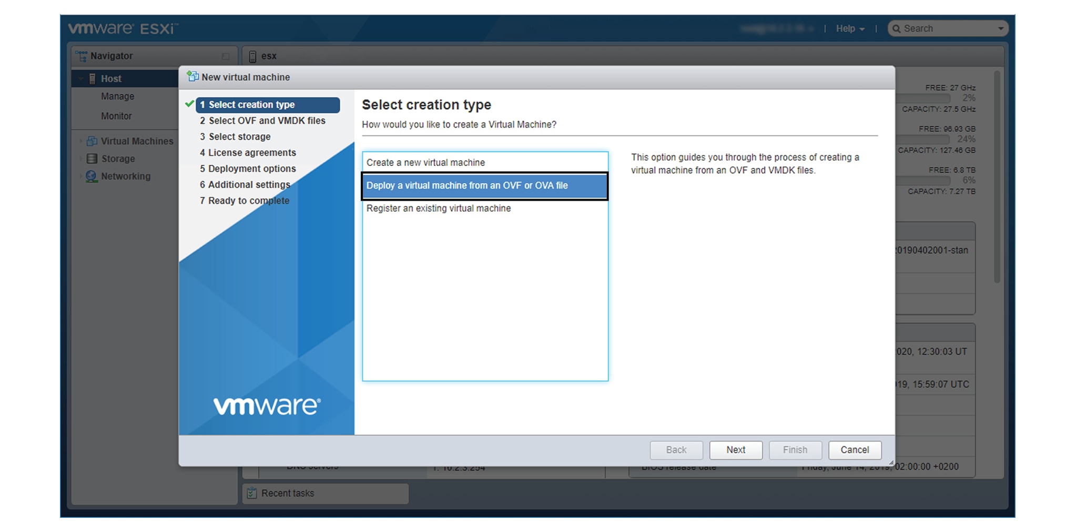Click the Finish button
This screenshot has width=1076, height=532.
click(x=795, y=450)
